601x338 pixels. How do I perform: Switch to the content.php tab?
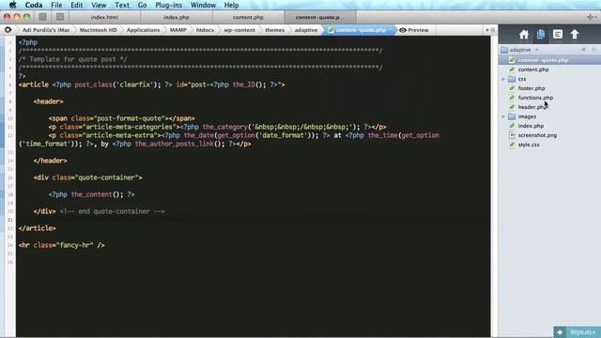point(248,17)
